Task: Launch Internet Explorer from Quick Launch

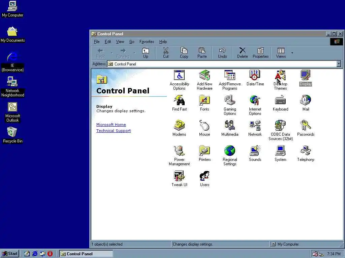Action: tap(35, 254)
